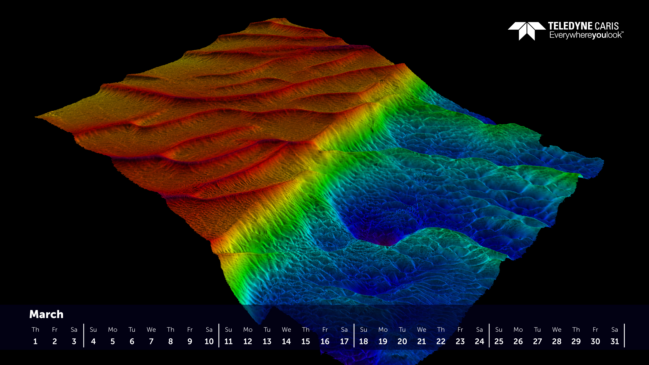Select calendar date 24 under Sa
This screenshot has height=365, width=649.
coord(479,341)
